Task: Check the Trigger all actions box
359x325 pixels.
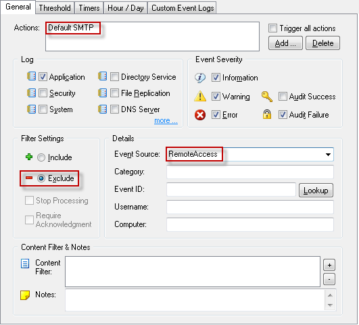Action: pyautogui.click(x=272, y=28)
